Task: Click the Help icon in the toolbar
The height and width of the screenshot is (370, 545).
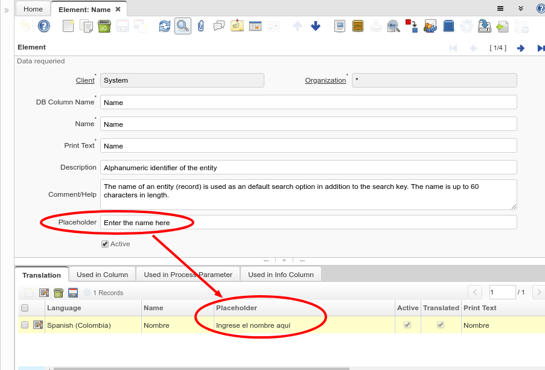Action: [43, 26]
